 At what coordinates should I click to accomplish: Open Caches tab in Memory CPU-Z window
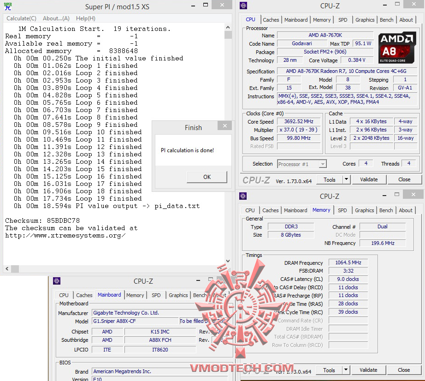click(270, 210)
